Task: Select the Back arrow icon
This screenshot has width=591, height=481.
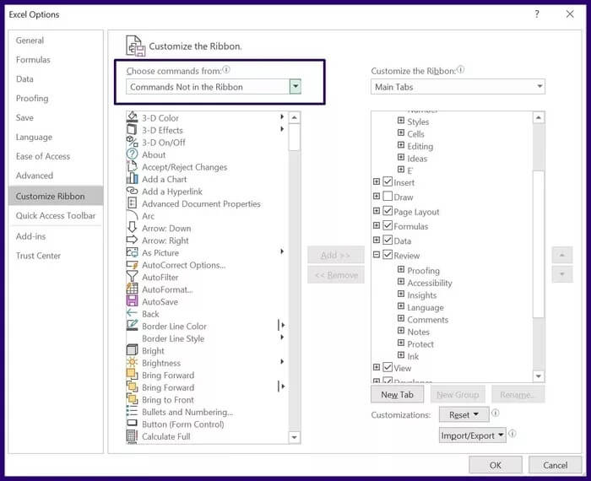Action: pyautogui.click(x=132, y=313)
